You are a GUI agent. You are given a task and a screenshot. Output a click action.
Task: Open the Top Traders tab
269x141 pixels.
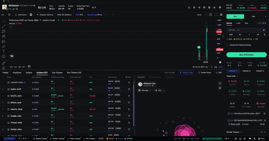click(x=57, y=73)
